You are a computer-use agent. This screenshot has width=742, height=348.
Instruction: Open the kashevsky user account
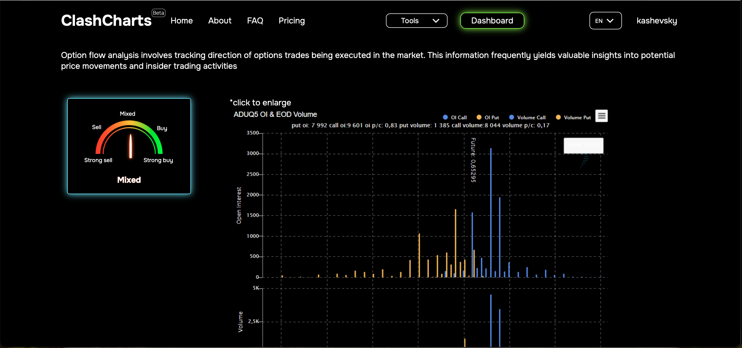pos(657,21)
